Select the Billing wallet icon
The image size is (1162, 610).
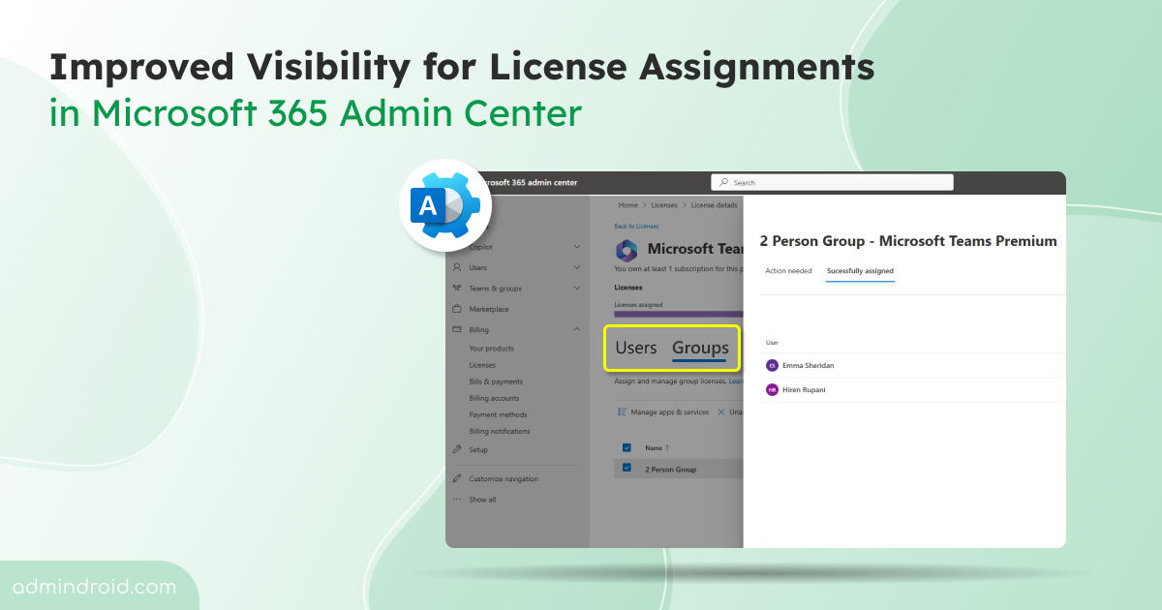(x=455, y=329)
